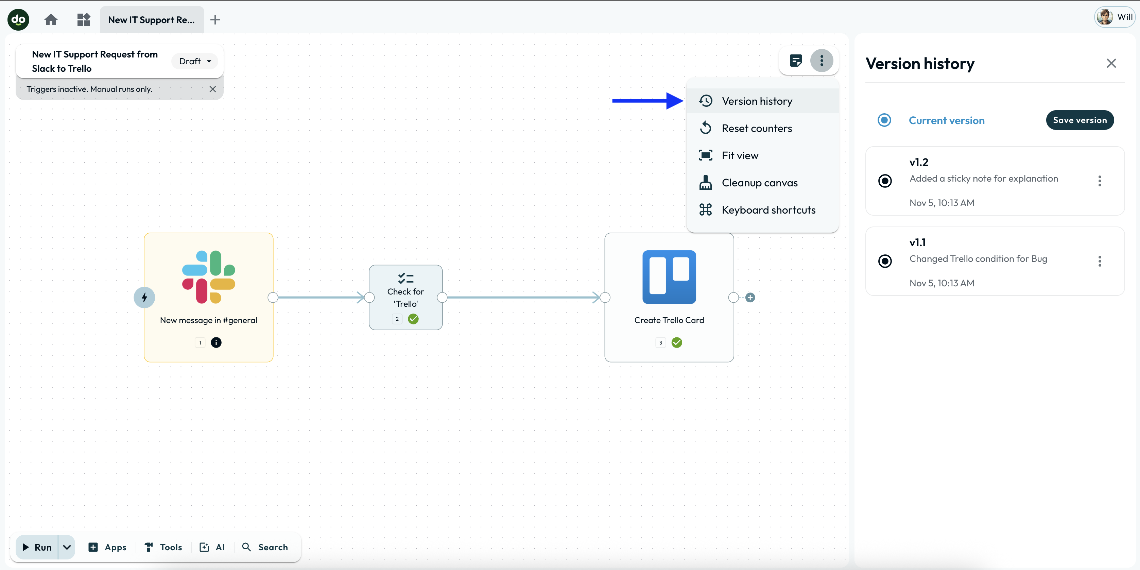Image resolution: width=1140 pixels, height=570 pixels.
Task: Open the three-dot canvas options menu
Action: pos(822,60)
